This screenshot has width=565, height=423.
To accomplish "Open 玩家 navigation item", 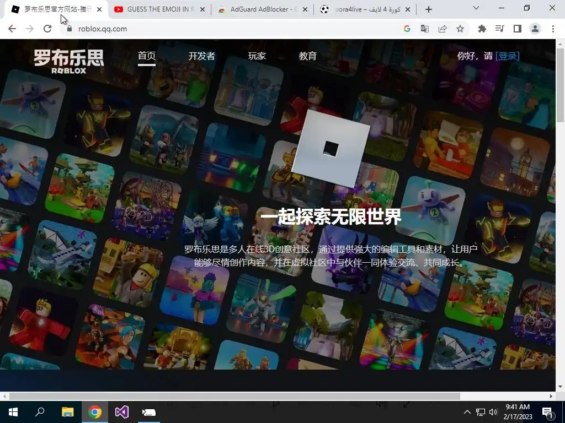I will click(257, 56).
